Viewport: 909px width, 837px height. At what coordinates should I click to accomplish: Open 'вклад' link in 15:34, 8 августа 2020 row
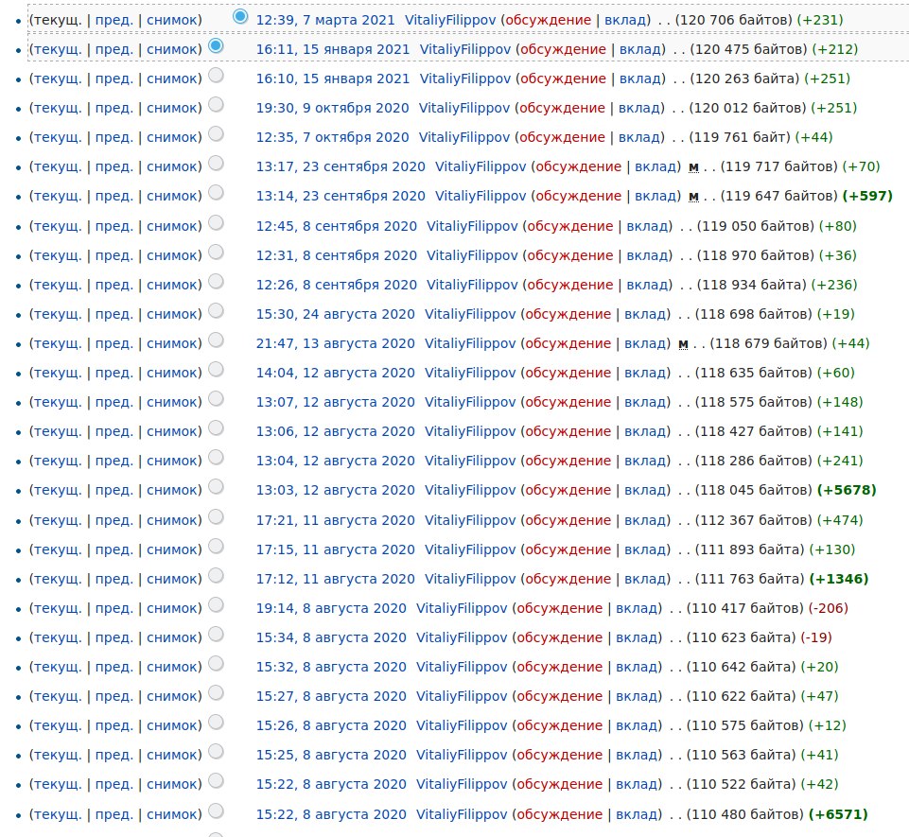636,637
